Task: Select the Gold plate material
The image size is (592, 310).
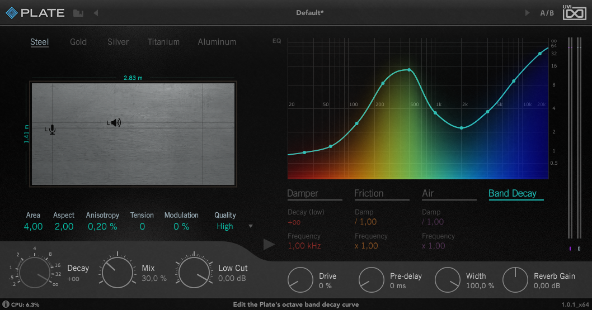Action: click(78, 42)
